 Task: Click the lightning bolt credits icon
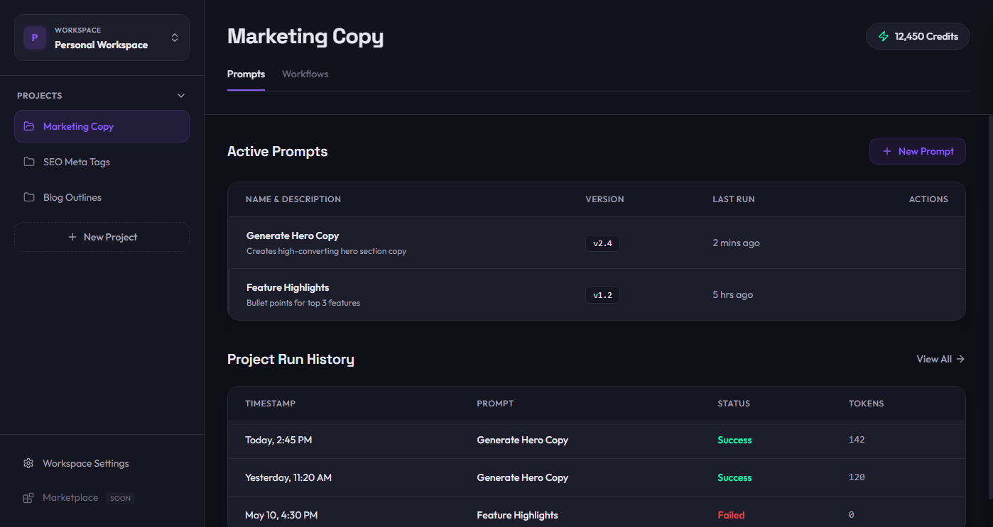coord(884,36)
